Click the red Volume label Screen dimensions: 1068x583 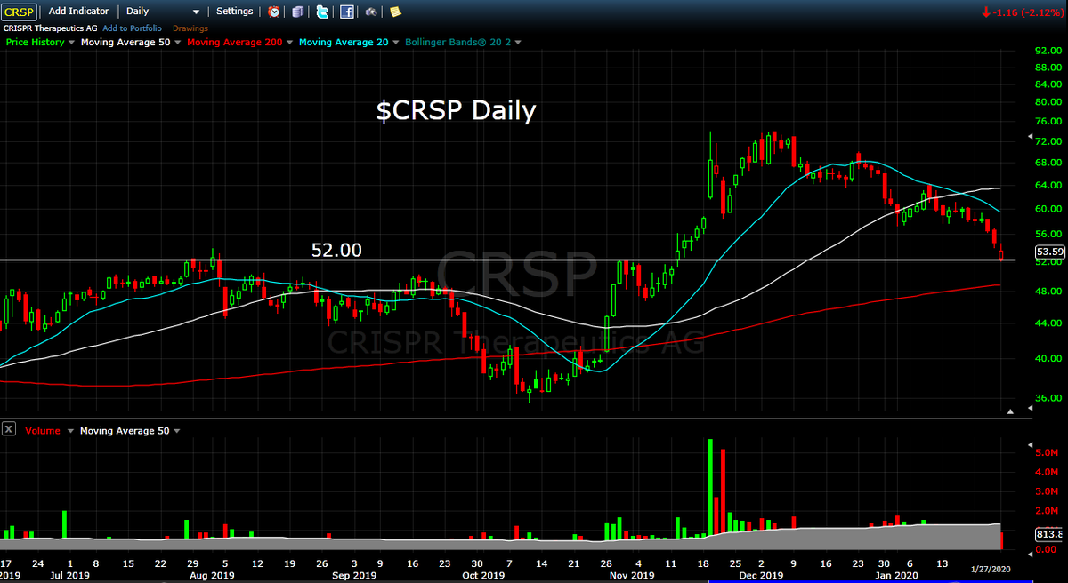(43, 431)
